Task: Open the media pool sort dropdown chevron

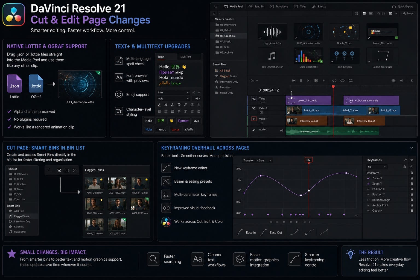Action: [396, 13]
